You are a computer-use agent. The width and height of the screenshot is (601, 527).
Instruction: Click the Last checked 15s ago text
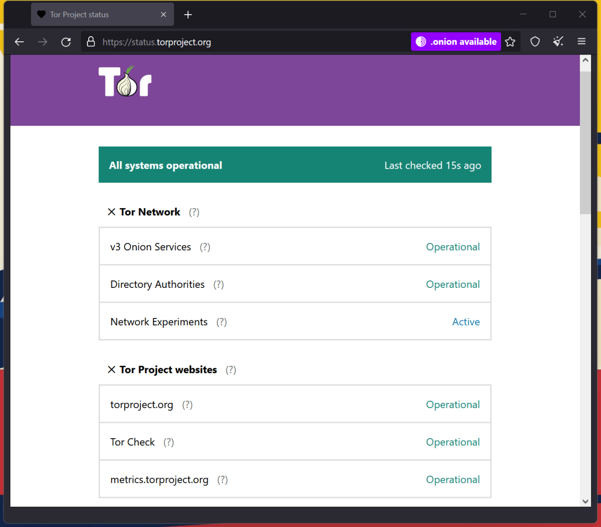pos(432,165)
